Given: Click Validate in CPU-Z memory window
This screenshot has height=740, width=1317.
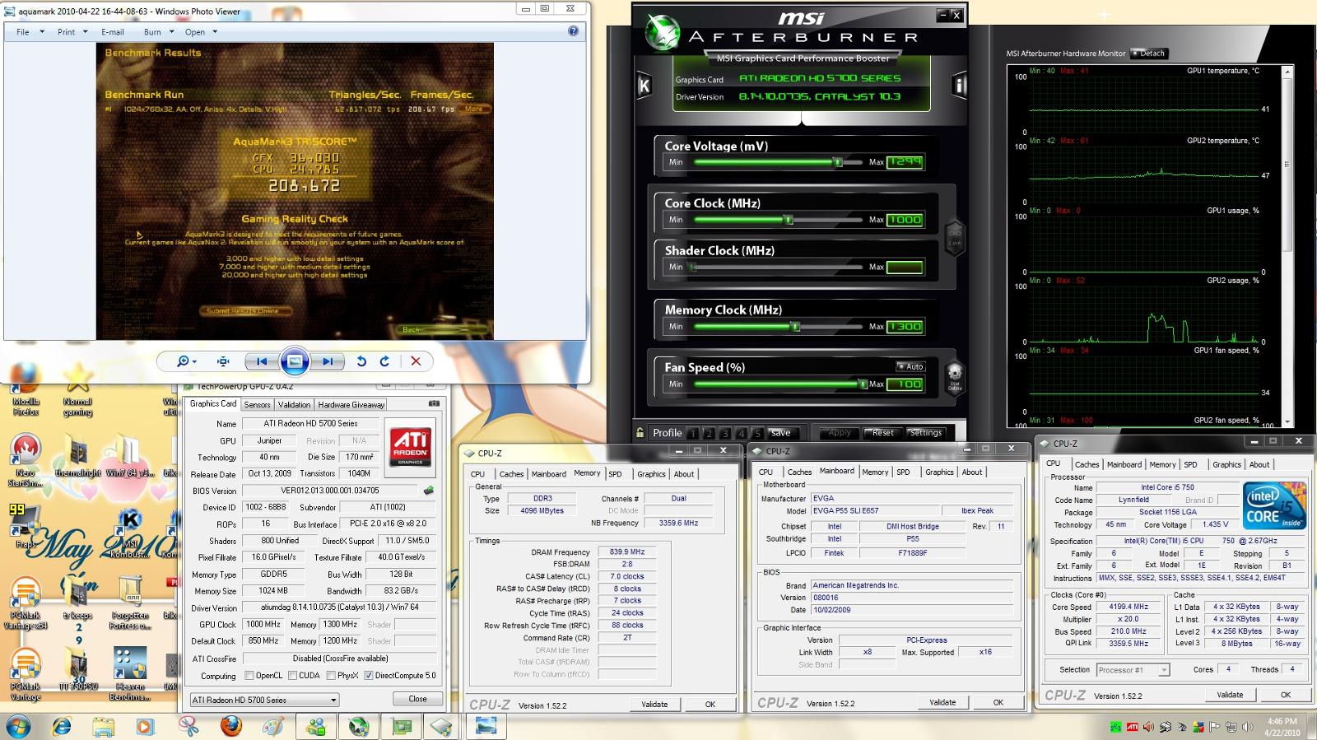Looking at the screenshot, I should tap(654, 704).
